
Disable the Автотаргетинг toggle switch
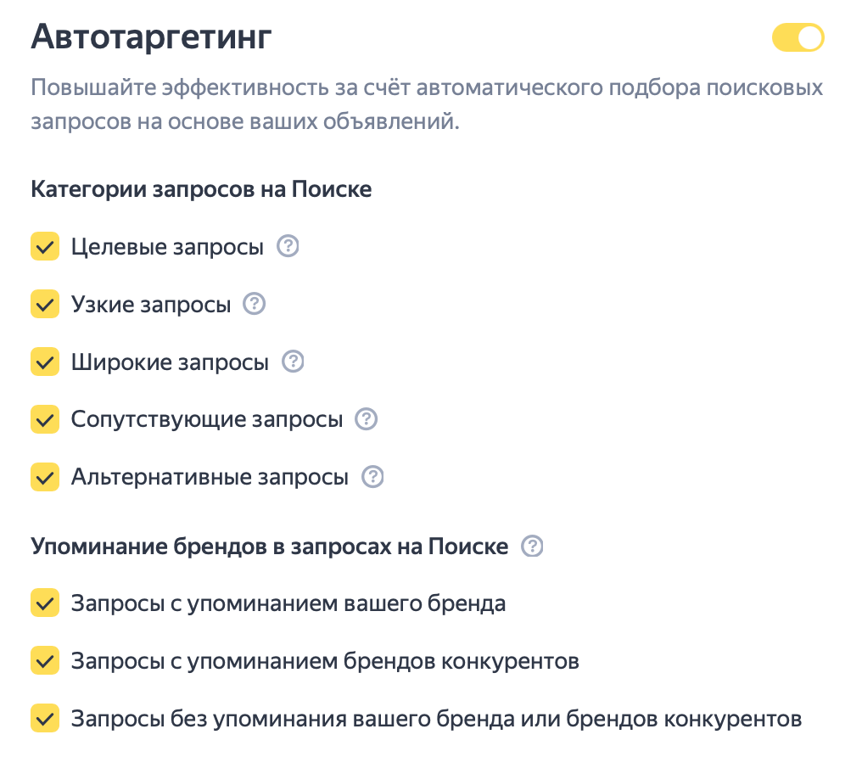[x=798, y=38]
